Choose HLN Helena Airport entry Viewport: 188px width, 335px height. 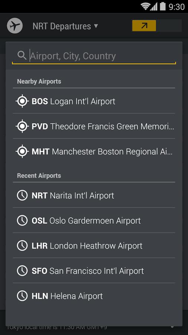pyautogui.click(x=94, y=296)
